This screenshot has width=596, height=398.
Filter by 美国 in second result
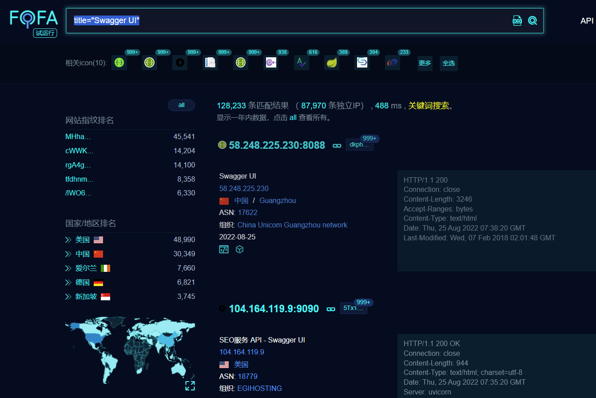pos(241,364)
